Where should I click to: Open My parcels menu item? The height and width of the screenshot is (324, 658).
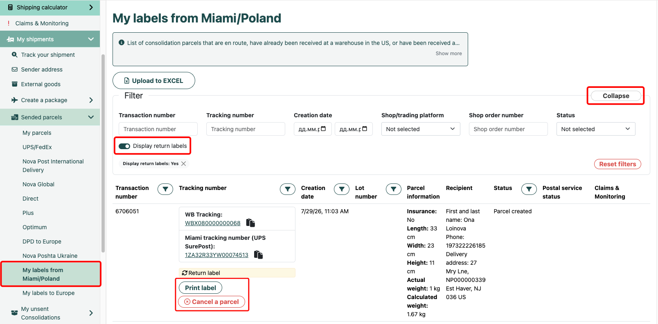point(37,133)
